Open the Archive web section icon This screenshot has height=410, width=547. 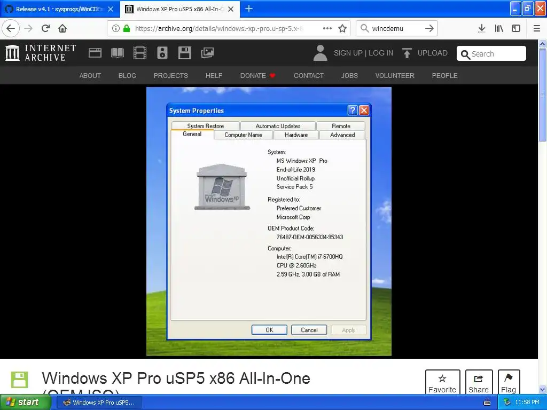click(x=95, y=53)
